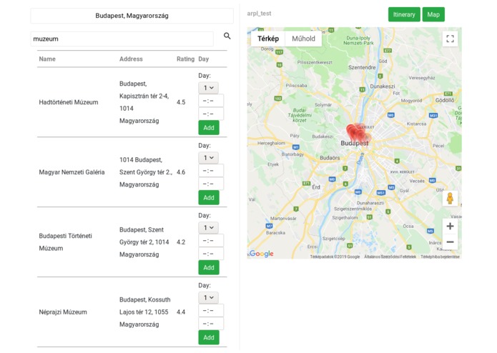This screenshot has width=497, height=353.
Task: Click the 4.6 rating value
Action: [181, 172]
